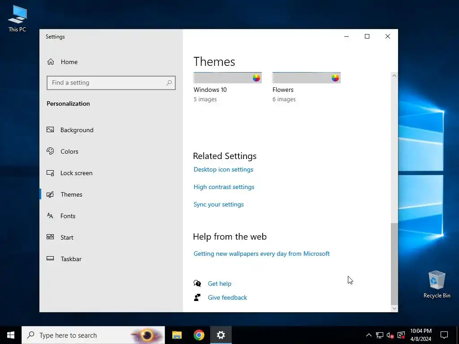Minimize the Settings window
The width and height of the screenshot is (459, 344).
[346, 36]
